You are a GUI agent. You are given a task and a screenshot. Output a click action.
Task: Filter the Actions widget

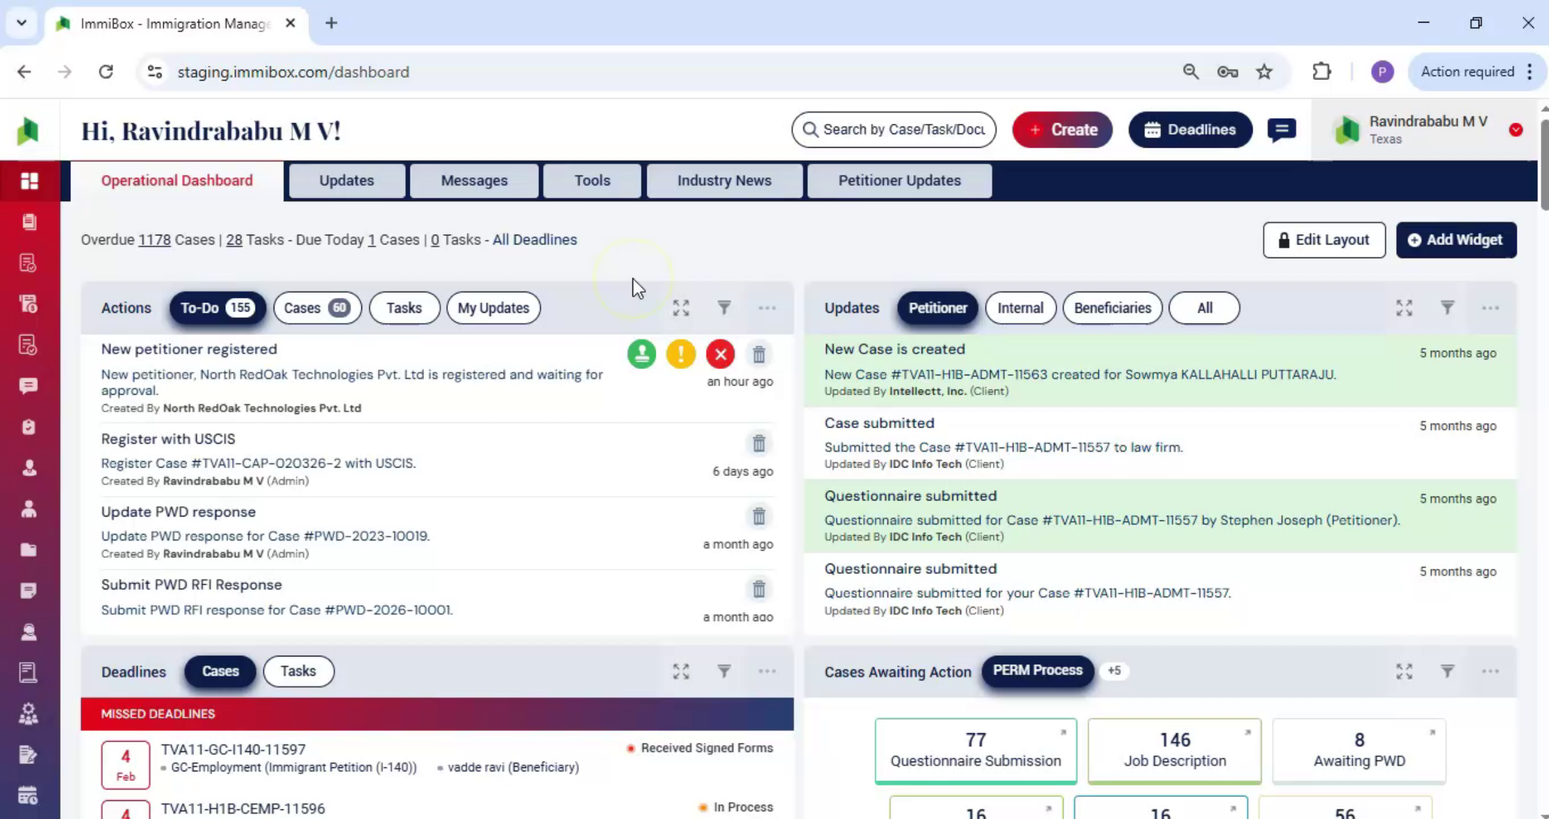724,308
